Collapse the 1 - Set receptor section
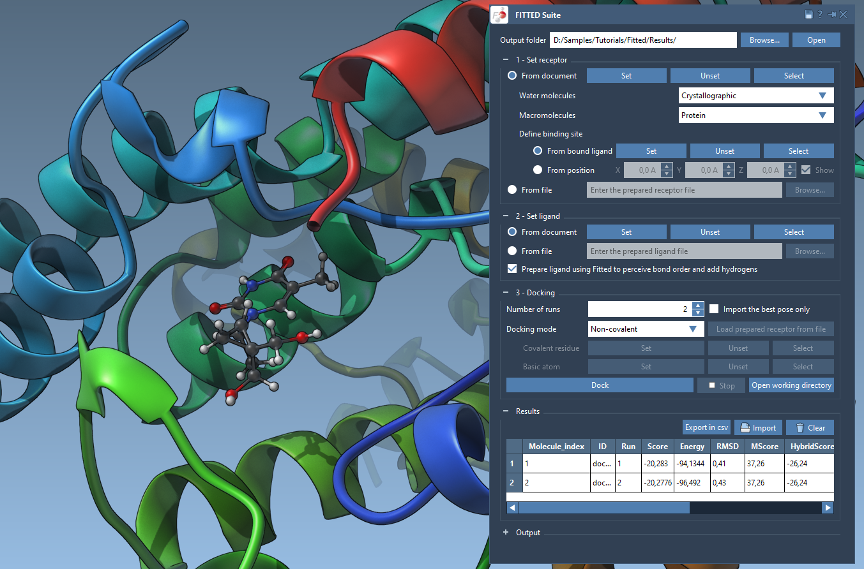Viewport: 864px width, 569px height. 506,60
